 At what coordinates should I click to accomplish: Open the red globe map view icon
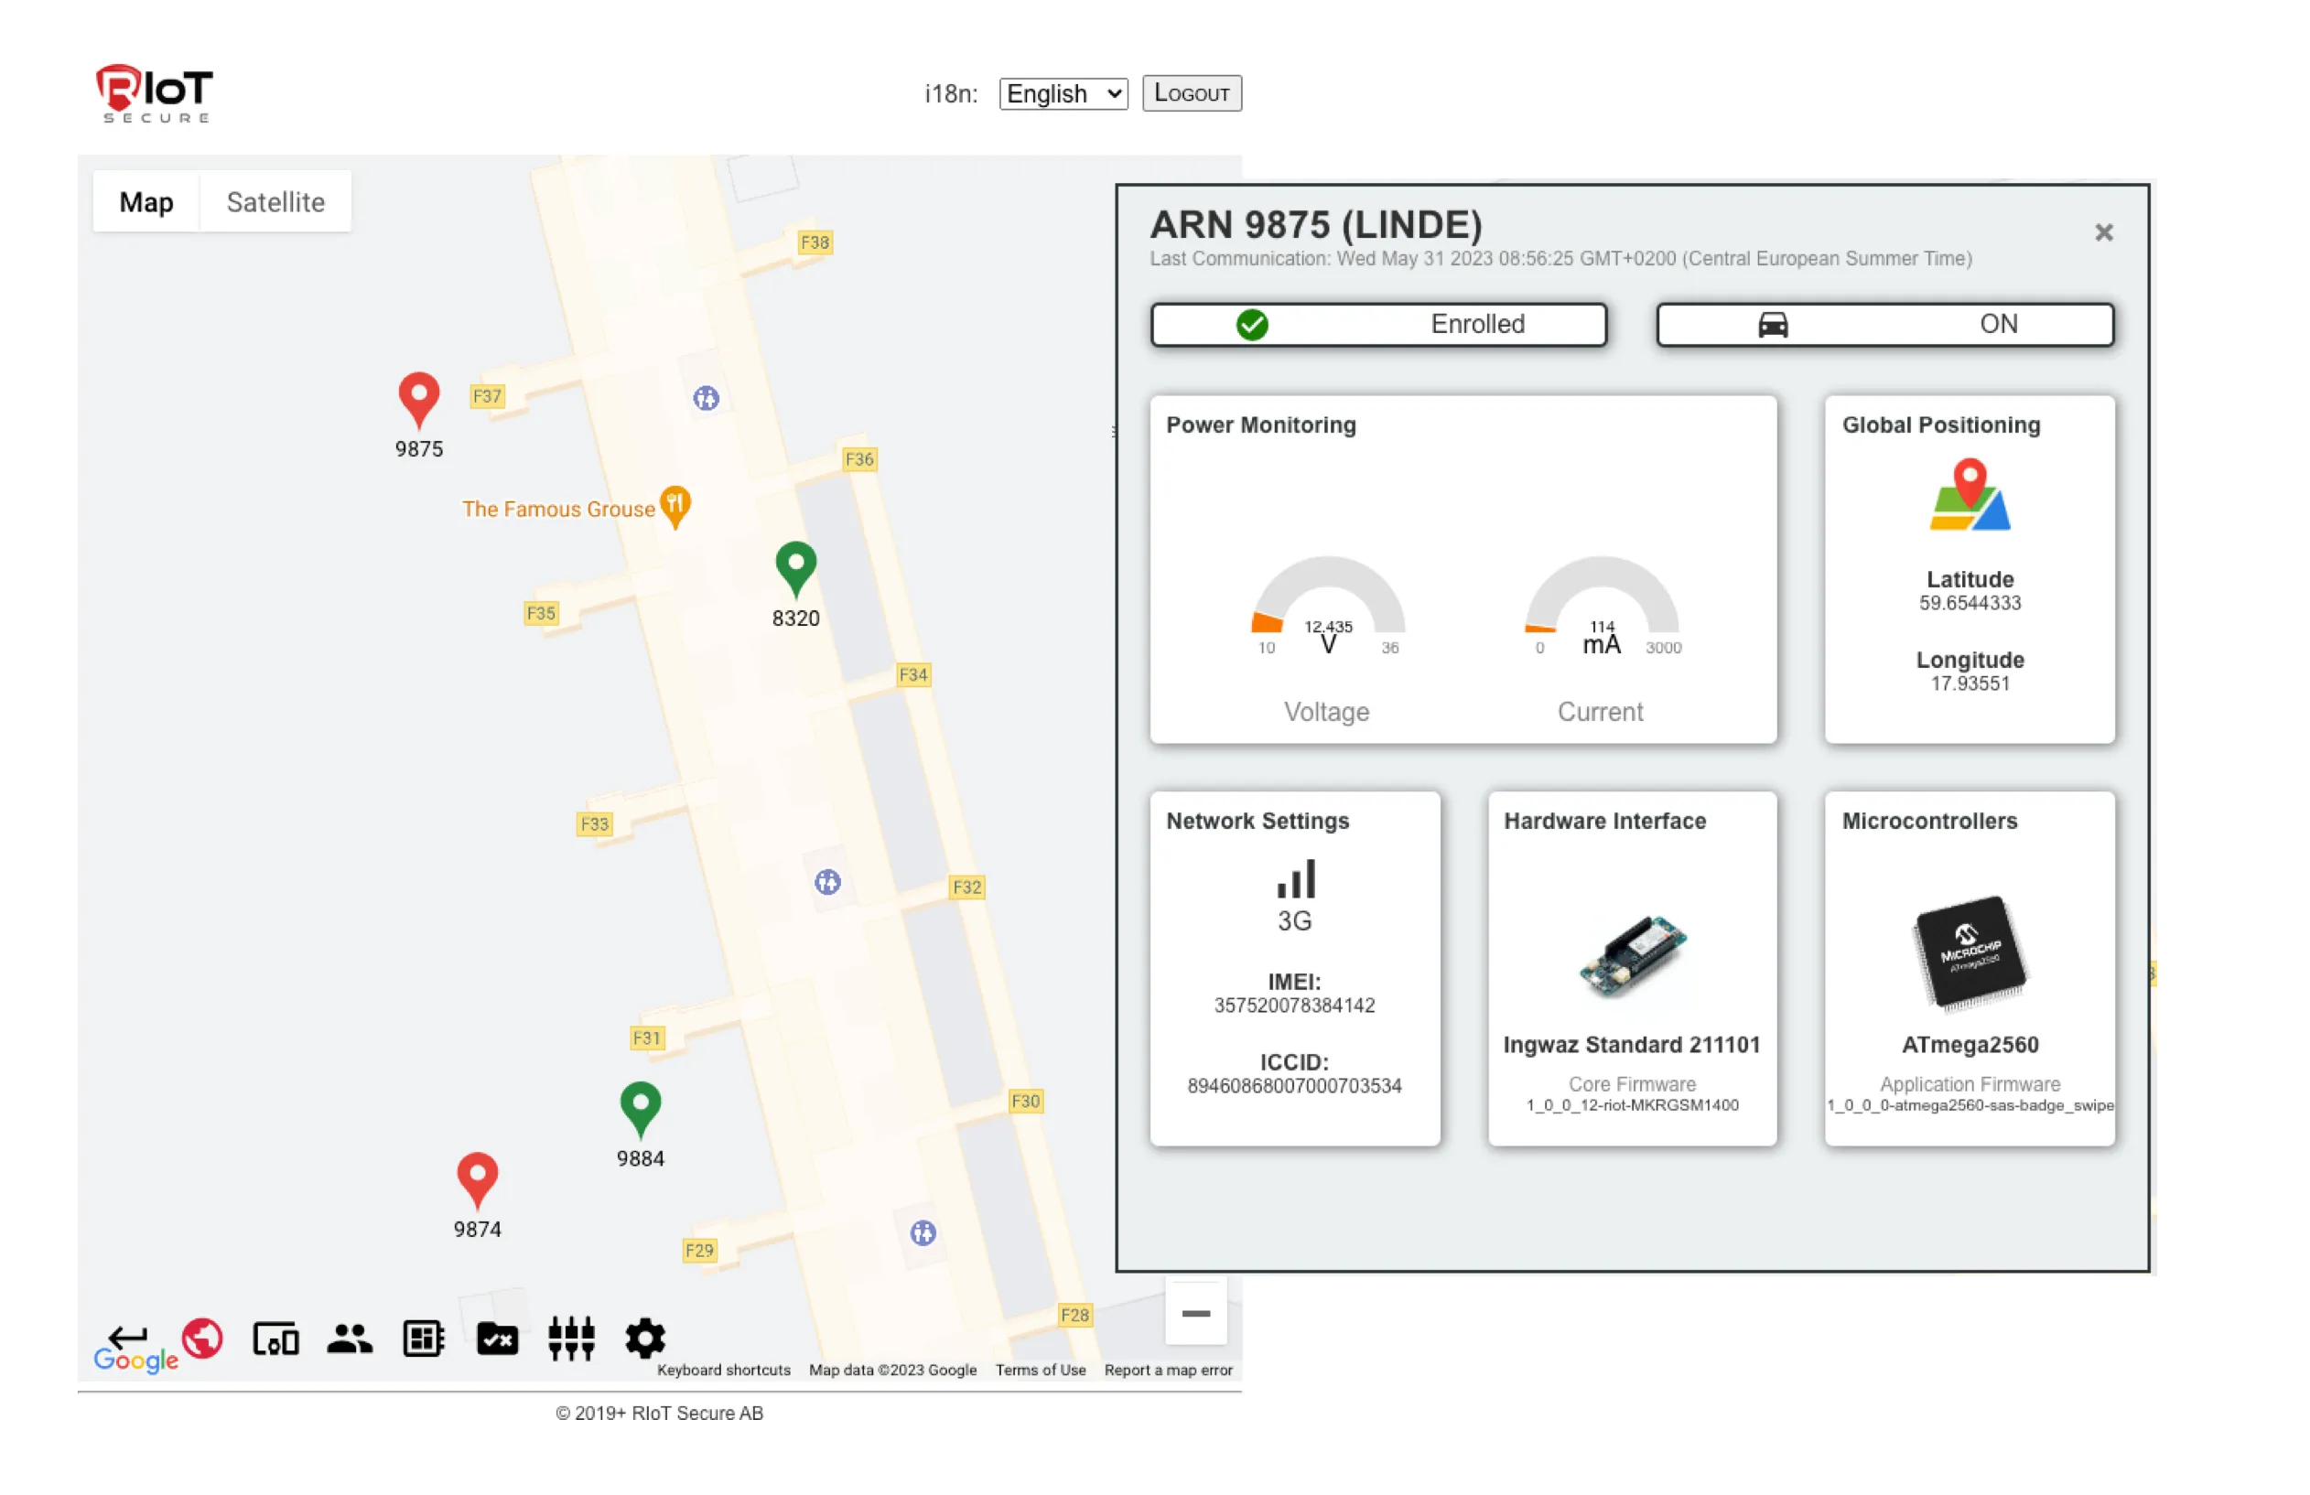coord(202,1338)
